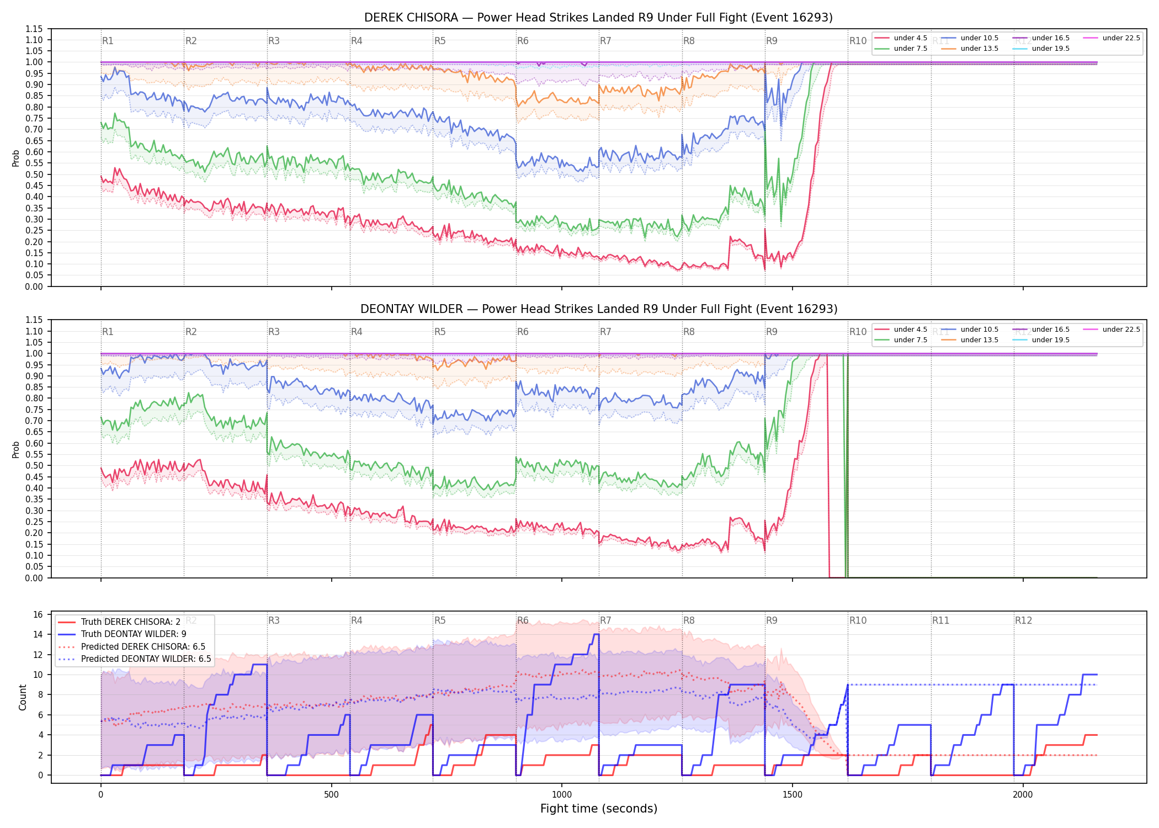
Task: Click the 'Count' y-axis label in the bottom chart
Action: [x=23, y=697]
